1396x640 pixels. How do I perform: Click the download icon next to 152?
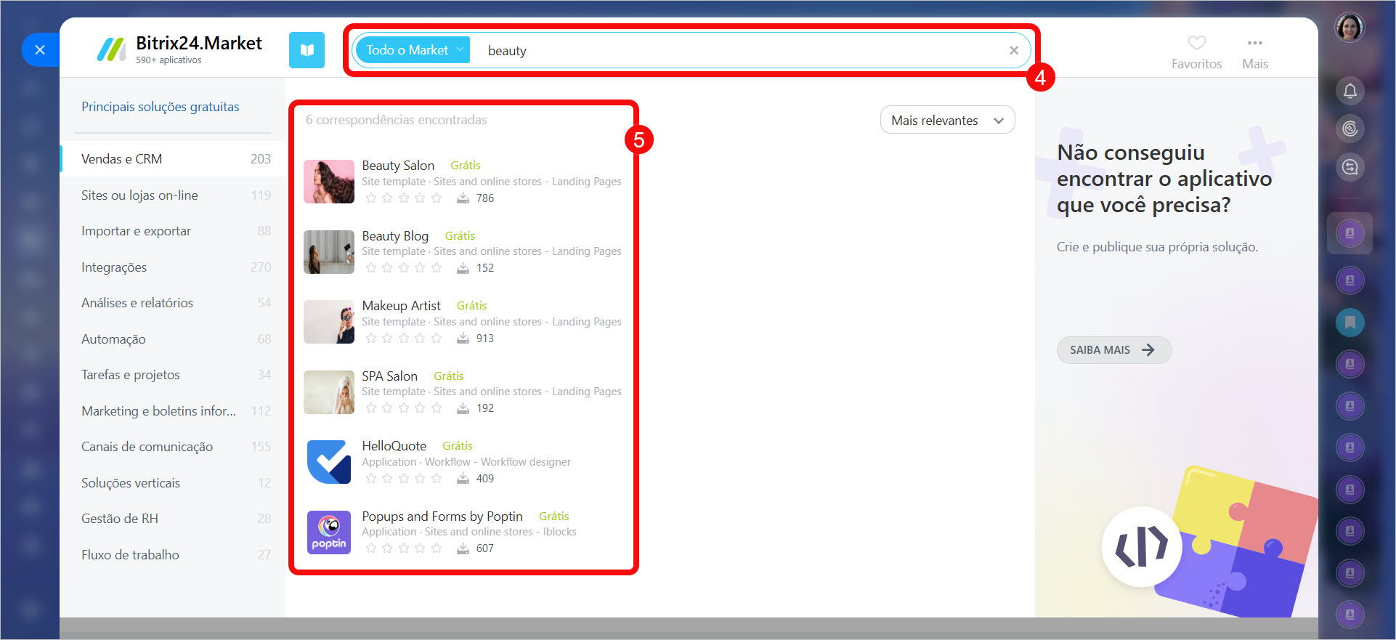coord(463,268)
